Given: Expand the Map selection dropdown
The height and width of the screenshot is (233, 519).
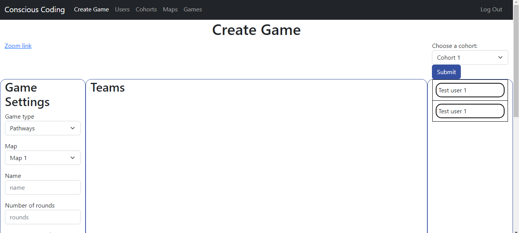Looking at the screenshot, I should tap(43, 158).
